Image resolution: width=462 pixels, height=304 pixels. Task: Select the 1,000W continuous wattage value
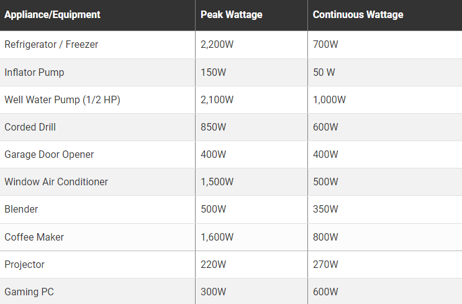pyautogui.click(x=329, y=99)
